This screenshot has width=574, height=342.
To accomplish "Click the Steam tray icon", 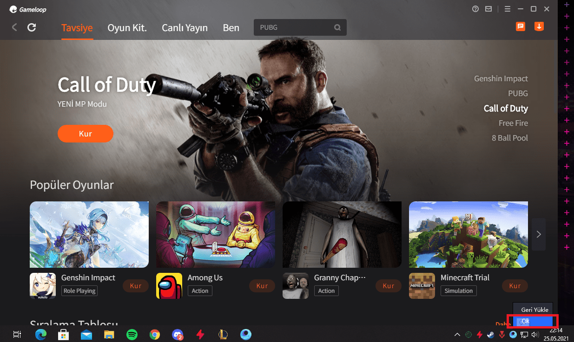I will [x=491, y=334].
